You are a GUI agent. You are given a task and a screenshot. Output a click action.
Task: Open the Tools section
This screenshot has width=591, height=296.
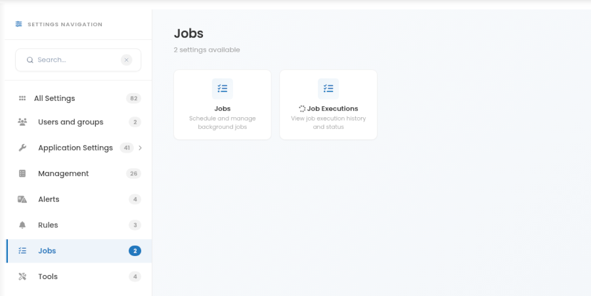[78, 276]
